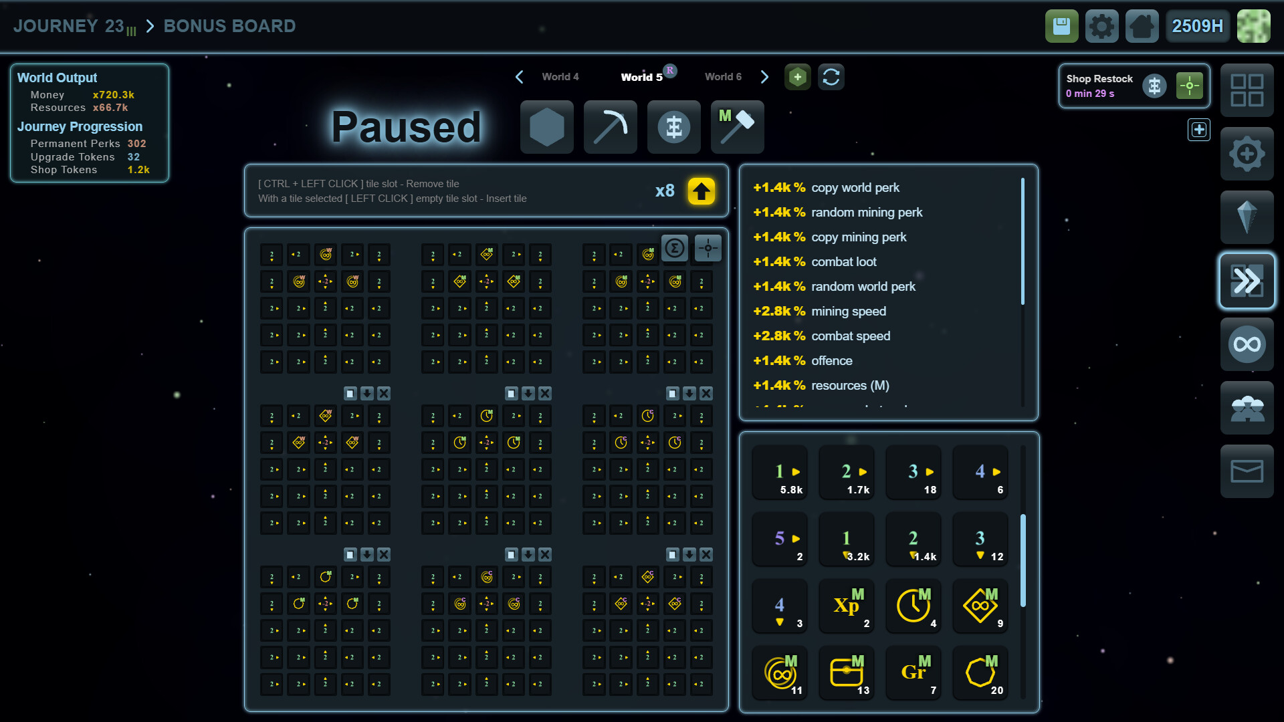Switch to World 6 tab
This screenshot has height=722, width=1284.
coord(723,77)
